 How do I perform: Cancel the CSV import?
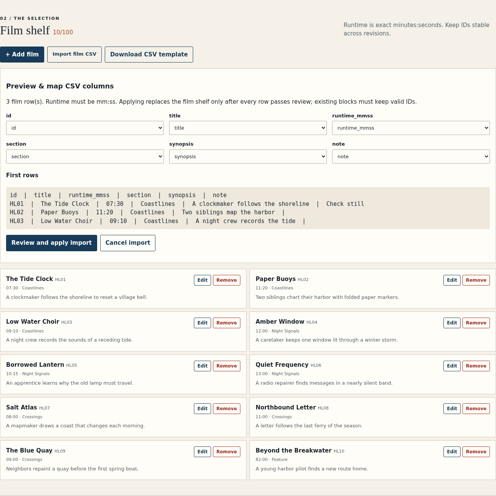[x=128, y=243]
